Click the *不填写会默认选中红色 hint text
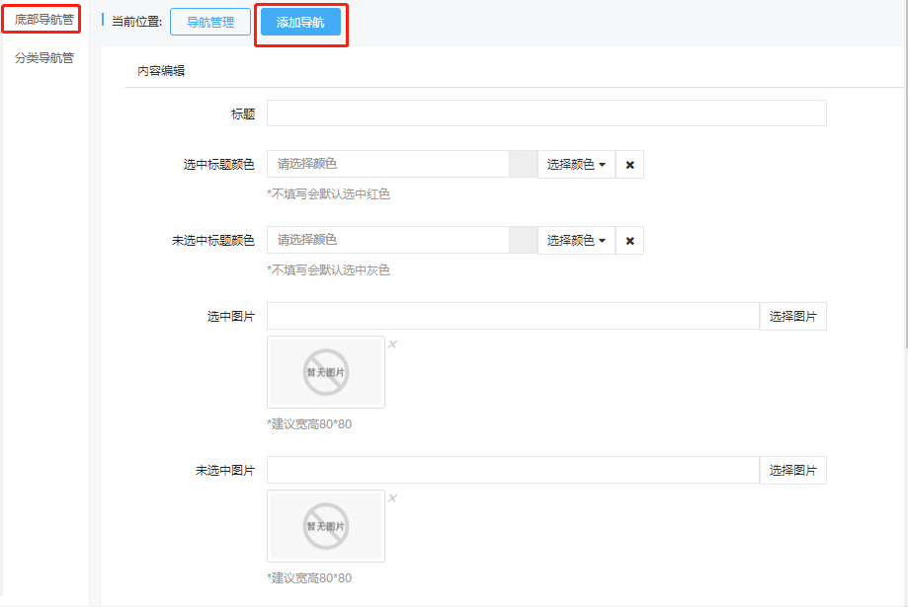Screen dimensions: 908x607 point(328,193)
